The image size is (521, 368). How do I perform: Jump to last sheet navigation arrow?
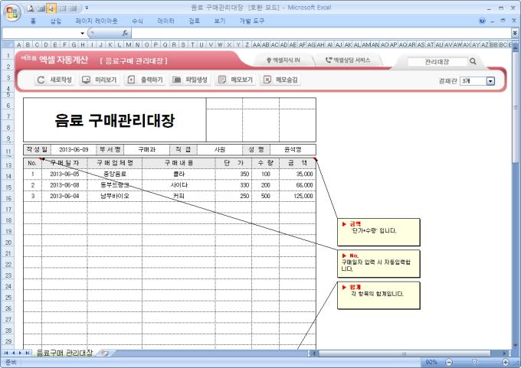[x=28, y=353]
